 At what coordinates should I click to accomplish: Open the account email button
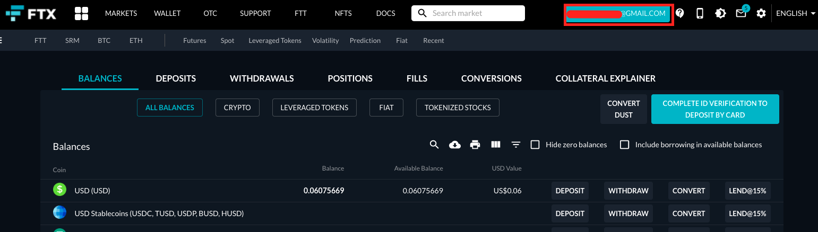619,13
